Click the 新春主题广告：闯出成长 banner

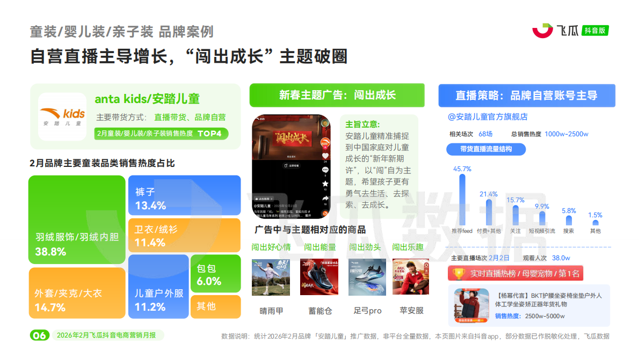(337, 95)
